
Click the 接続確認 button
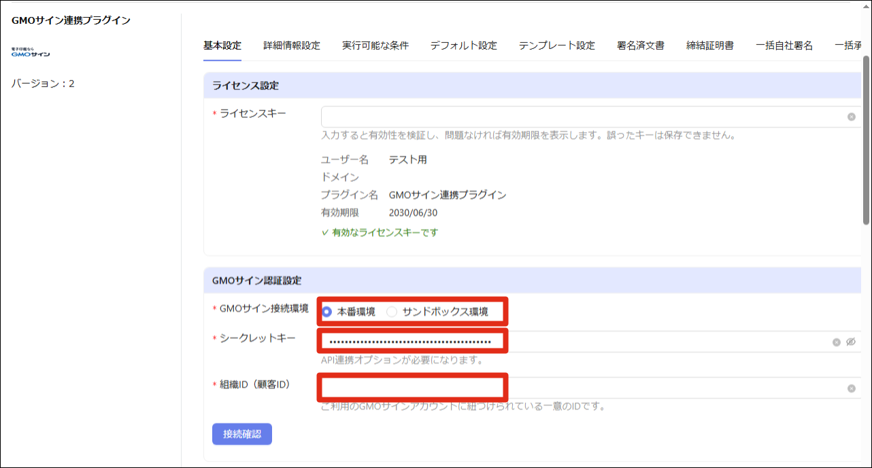(x=242, y=434)
